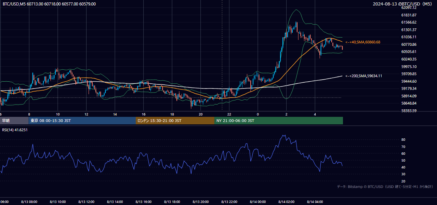Click bottom time axis label 8/13 12:00
Viewport: 437px width, 205px height.
[86, 202]
